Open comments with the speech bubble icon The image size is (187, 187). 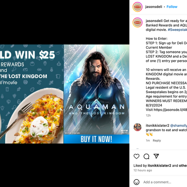tap(146, 156)
